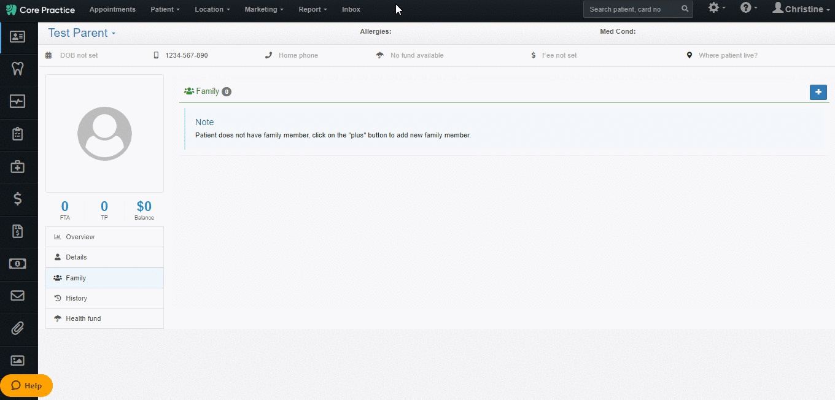Open the tooth chart sidebar icon

18,69
